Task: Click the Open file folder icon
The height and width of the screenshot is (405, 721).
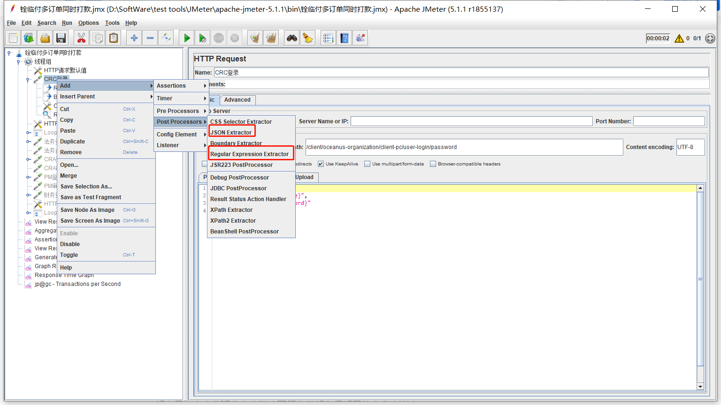Action: coord(45,38)
